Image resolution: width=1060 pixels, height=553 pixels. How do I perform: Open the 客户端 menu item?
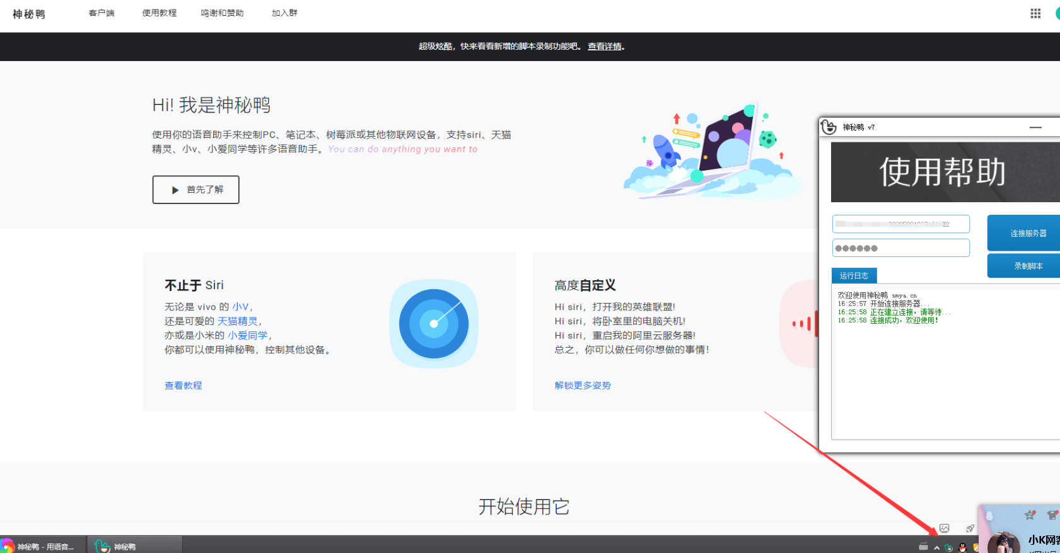click(x=102, y=13)
